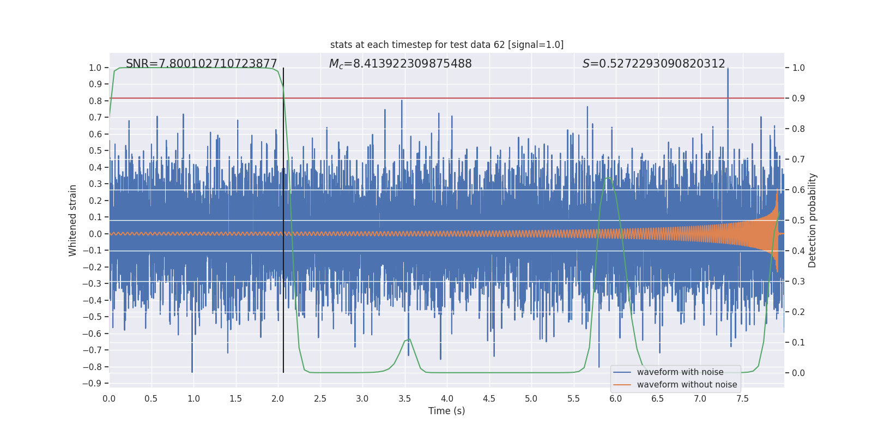The height and width of the screenshot is (436, 872).
Task: Click the red horizontal threshold line
Action: (x=436, y=98)
